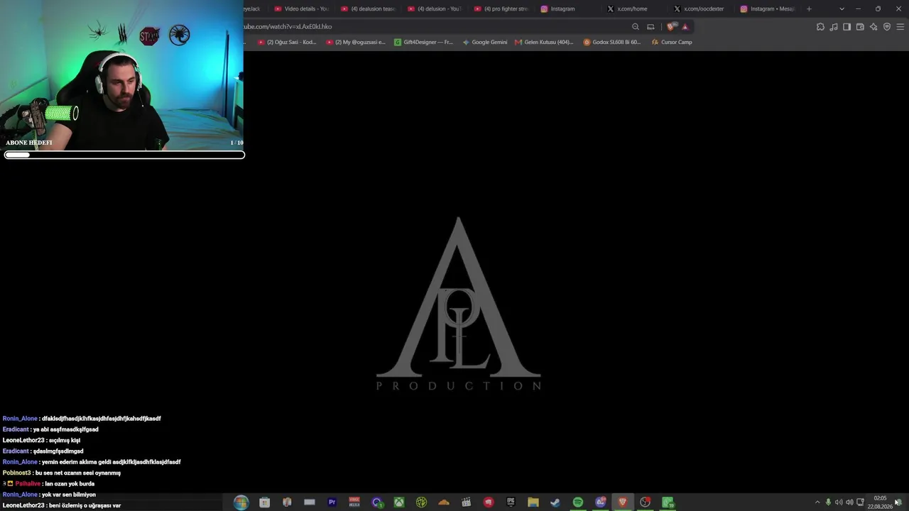The width and height of the screenshot is (909, 511).
Task: Open the Xbox app from taskbar
Action: coord(399,502)
